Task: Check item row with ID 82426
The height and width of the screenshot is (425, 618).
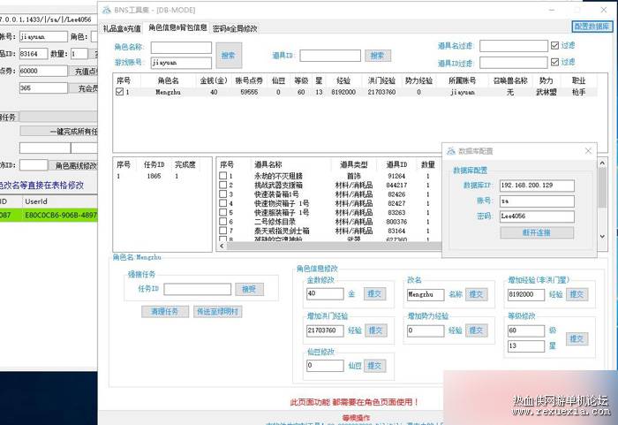Action: tap(222, 194)
